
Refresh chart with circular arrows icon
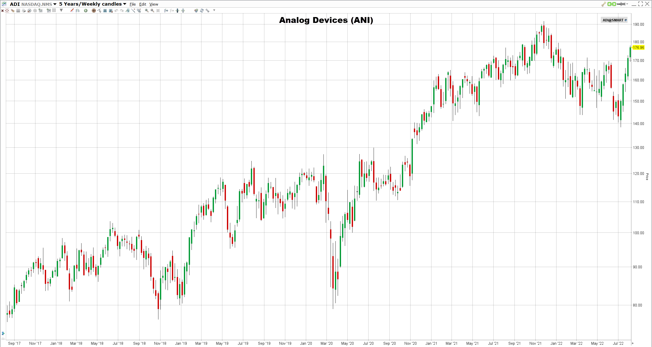click(202, 10)
